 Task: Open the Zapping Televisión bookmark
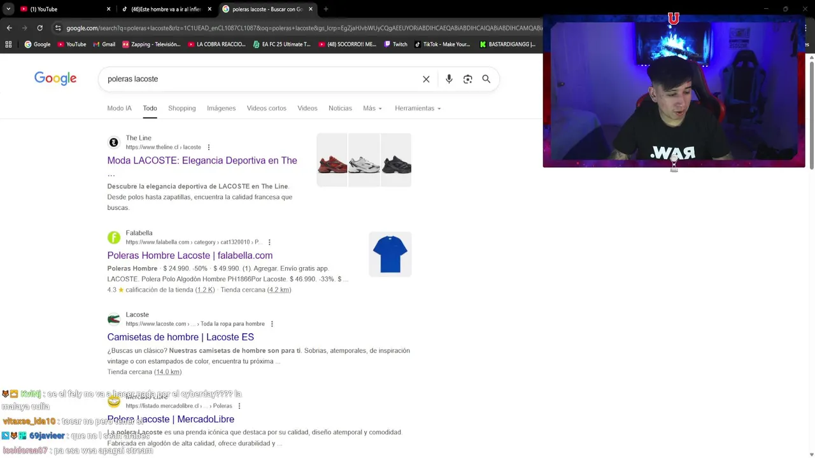click(x=152, y=45)
